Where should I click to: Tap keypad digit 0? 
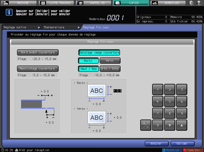point(158,125)
